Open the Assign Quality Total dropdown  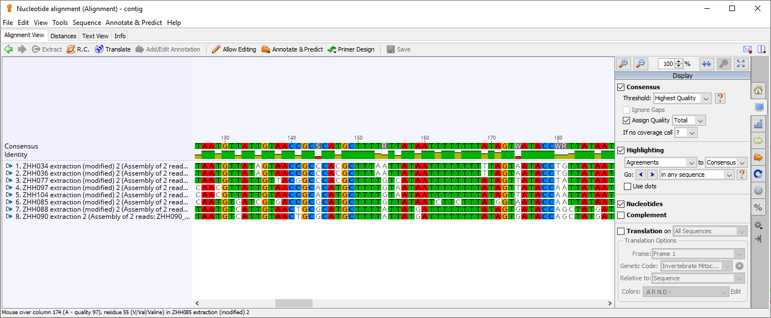coord(689,120)
